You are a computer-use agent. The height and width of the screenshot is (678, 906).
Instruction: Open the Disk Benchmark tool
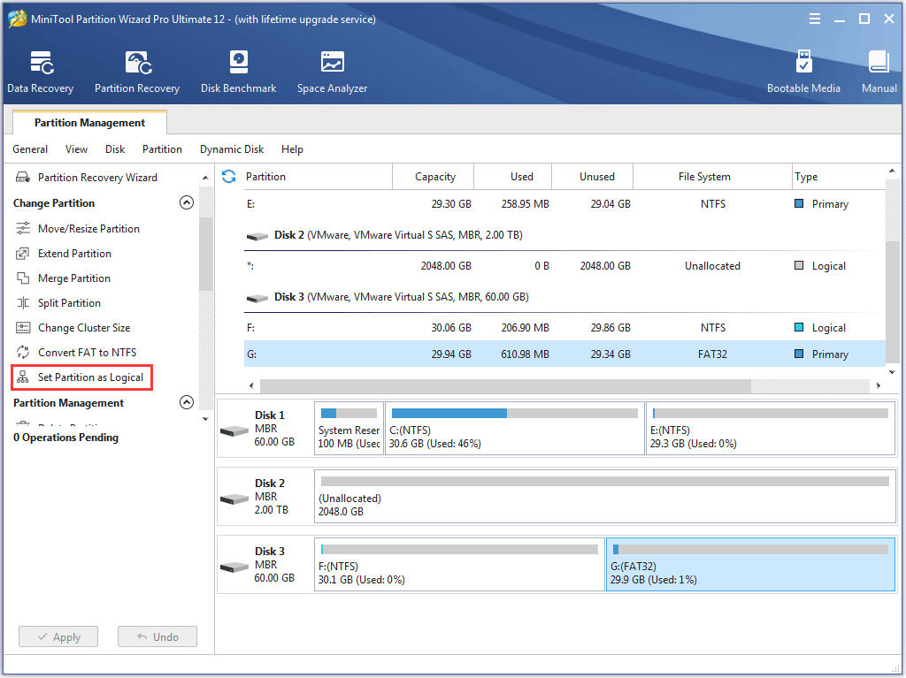click(239, 72)
